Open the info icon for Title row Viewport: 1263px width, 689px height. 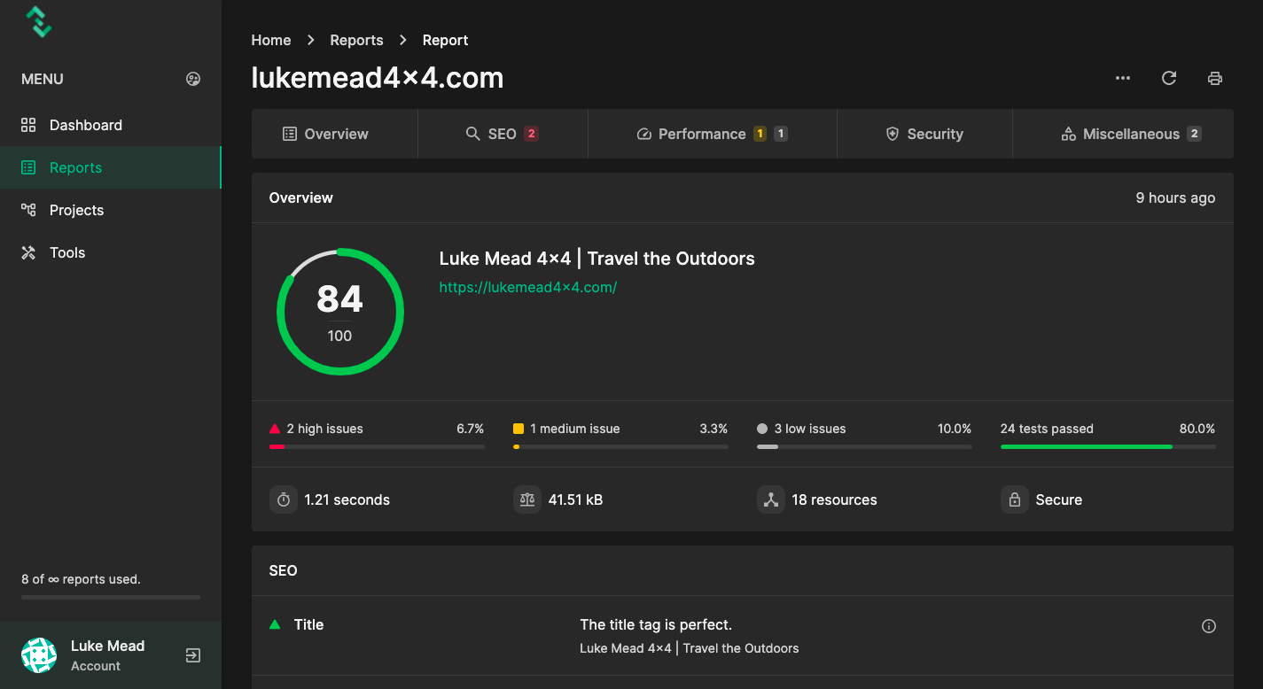click(1209, 626)
